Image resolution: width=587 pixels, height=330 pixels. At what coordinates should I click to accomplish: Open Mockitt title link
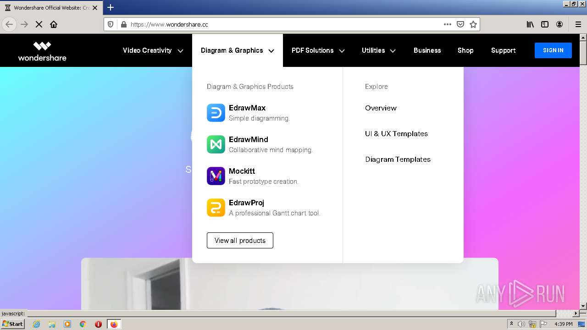tap(242, 171)
